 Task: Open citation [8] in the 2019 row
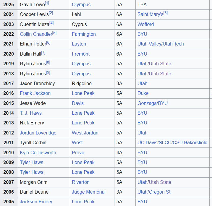(x=48, y=62)
